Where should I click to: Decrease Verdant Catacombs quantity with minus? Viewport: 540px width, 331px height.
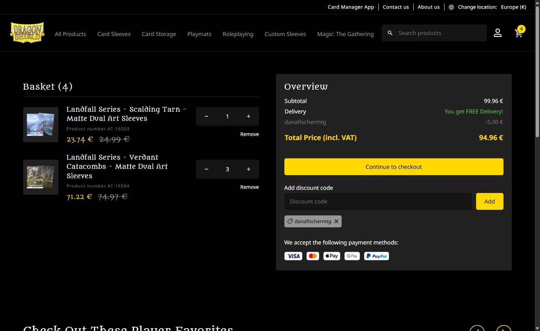click(x=206, y=169)
